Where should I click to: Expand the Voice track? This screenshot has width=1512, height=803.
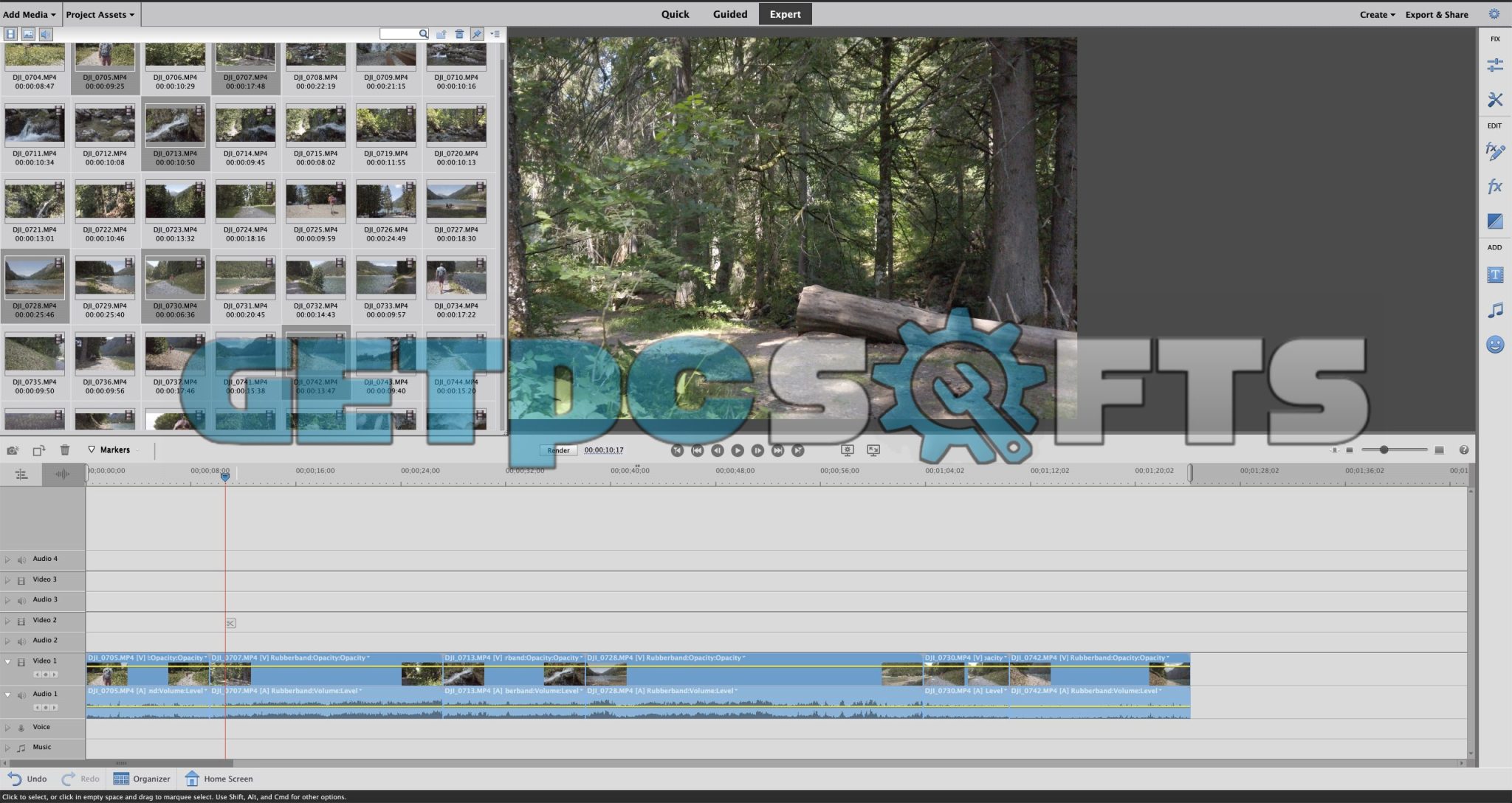[7, 728]
